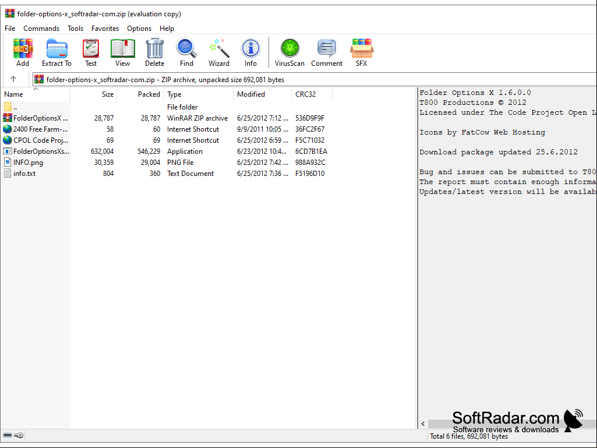Open the Commands menu
Image resolution: width=597 pixels, height=448 pixels.
(41, 29)
